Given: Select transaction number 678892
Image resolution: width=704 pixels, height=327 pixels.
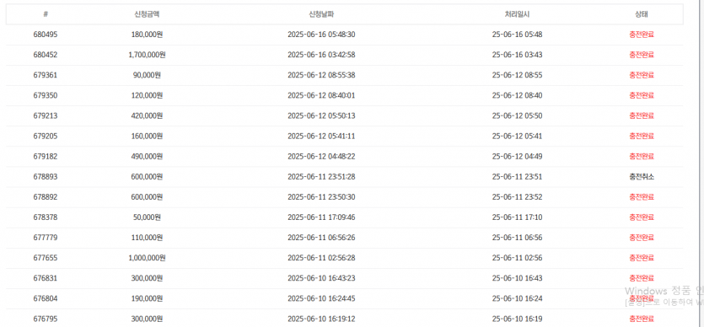Looking at the screenshot, I should (x=46, y=197).
